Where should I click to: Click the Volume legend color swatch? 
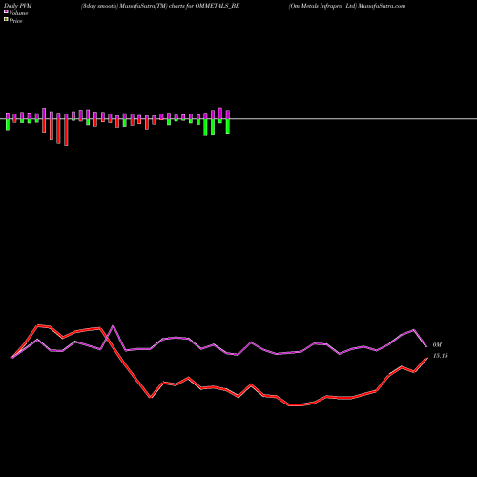(6, 11)
